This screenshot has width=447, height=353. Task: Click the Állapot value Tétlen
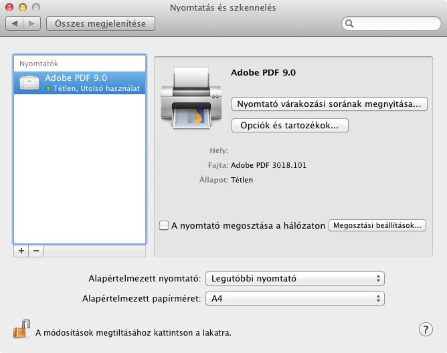point(242,180)
